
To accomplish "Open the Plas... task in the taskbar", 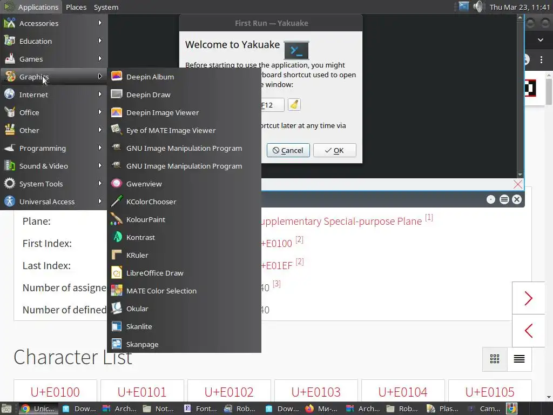I will (442, 409).
